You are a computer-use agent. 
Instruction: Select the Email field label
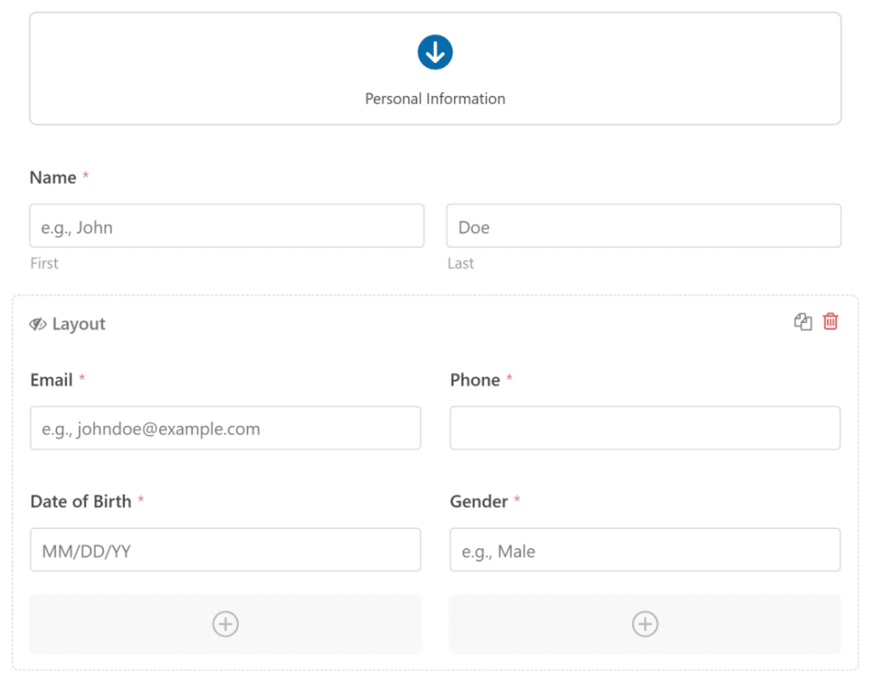point(51,380)
